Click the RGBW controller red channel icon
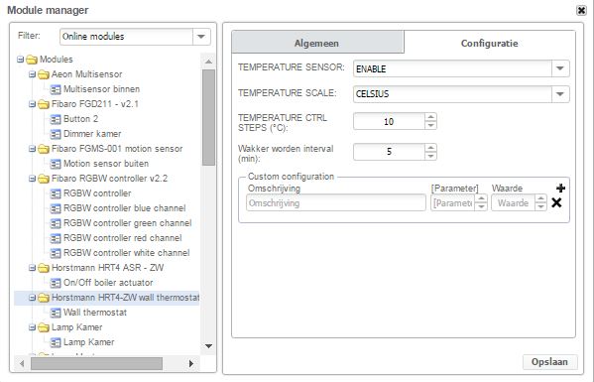Viewport: 594px width, 382px height. [x=56, y=238]
